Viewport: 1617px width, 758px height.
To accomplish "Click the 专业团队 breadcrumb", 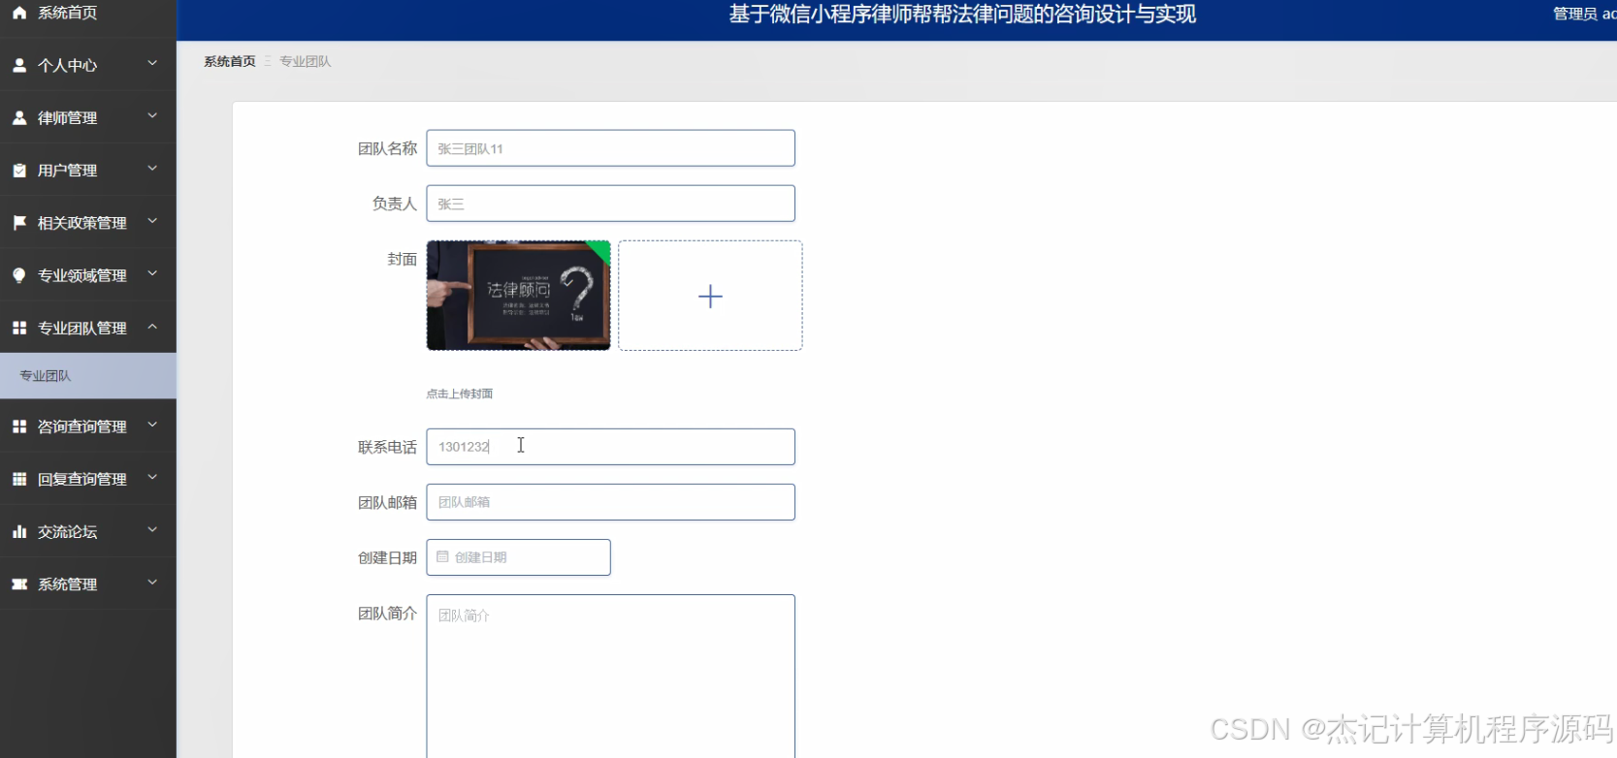I will (306, 61).
